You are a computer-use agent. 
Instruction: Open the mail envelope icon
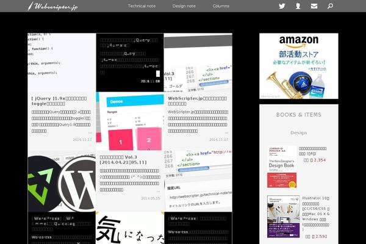coord(314,6)
